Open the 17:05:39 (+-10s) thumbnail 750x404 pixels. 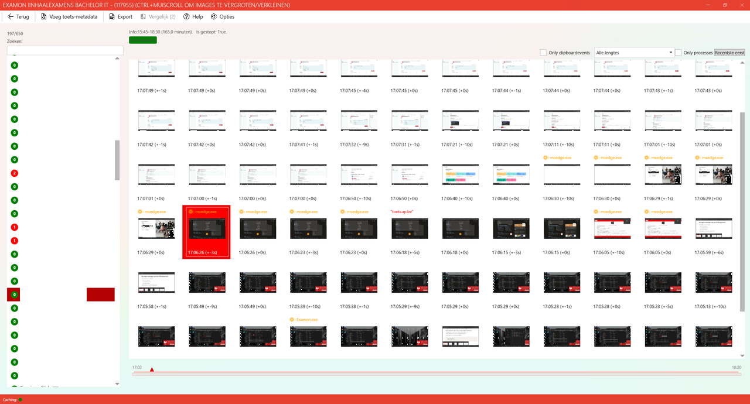[x=308, y=282]
